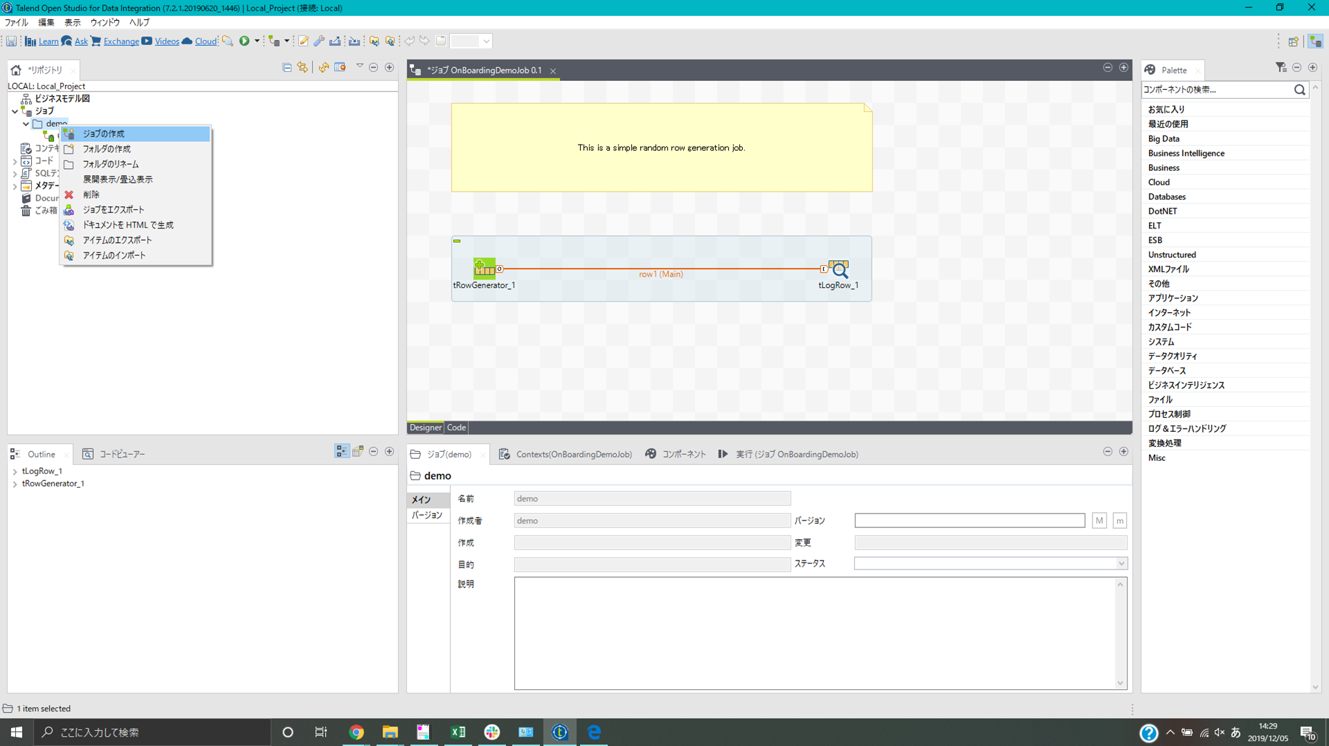Click the notepad edit toolbar icon
Screen dimensions: 1329x746
pos(303,42)
